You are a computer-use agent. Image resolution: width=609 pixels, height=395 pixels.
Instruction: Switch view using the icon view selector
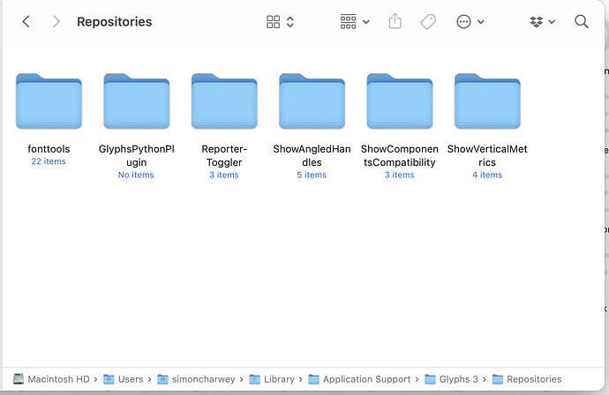point(280,22)
